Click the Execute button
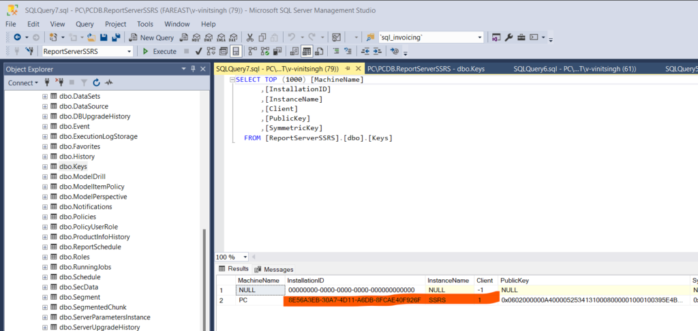 point(160,51)
